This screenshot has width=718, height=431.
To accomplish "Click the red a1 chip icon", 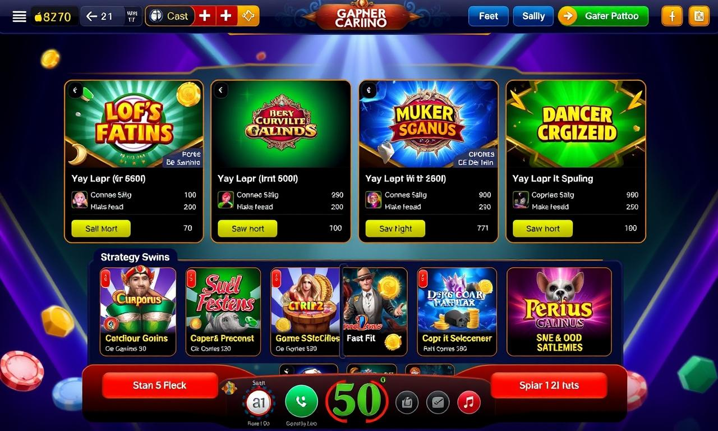I will 259,402.
